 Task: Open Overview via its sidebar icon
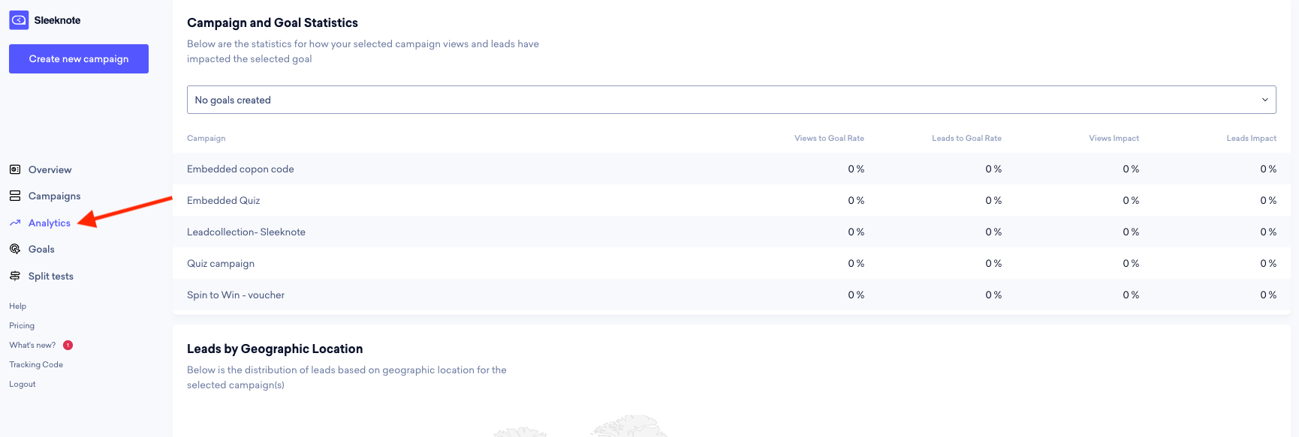(x=15, y=169)
